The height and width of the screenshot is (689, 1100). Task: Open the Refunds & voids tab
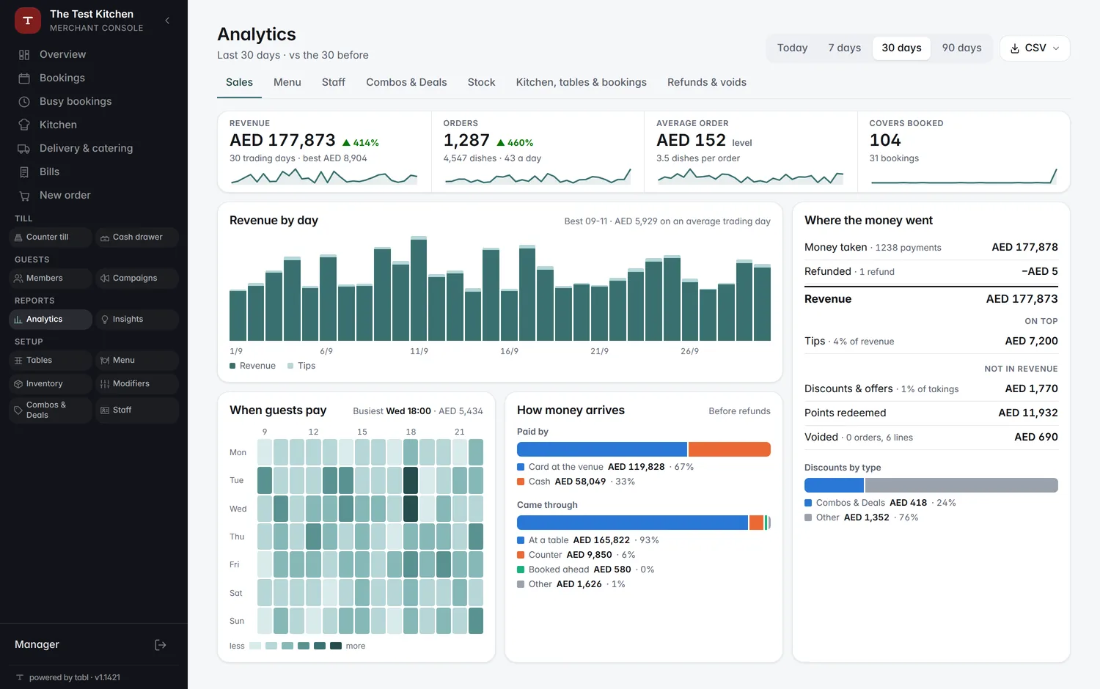click(x=707, y=83)
